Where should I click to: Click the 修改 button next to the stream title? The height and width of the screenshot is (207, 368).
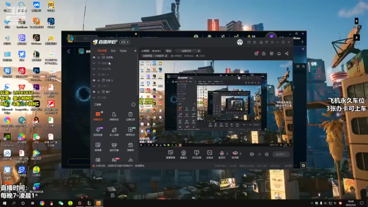(169, 51)
